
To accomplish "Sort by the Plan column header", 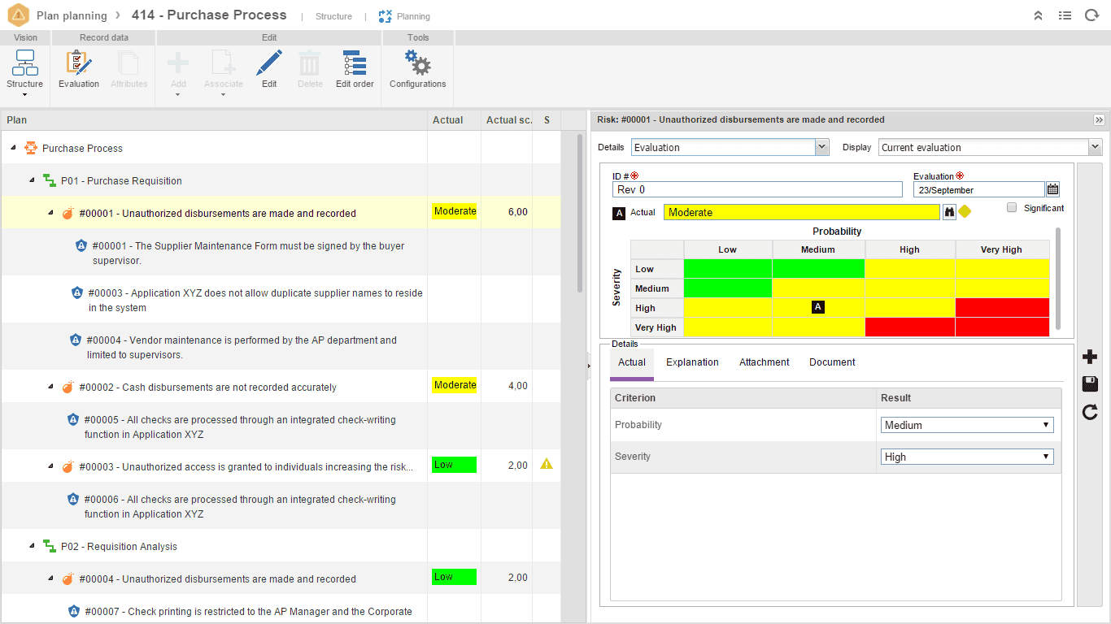I will coord(214,120).
